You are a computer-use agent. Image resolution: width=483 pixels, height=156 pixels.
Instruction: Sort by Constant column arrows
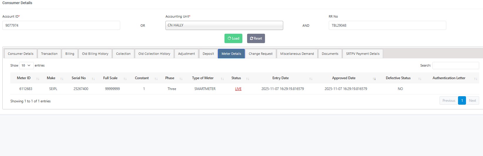click(x=156, y=79)
